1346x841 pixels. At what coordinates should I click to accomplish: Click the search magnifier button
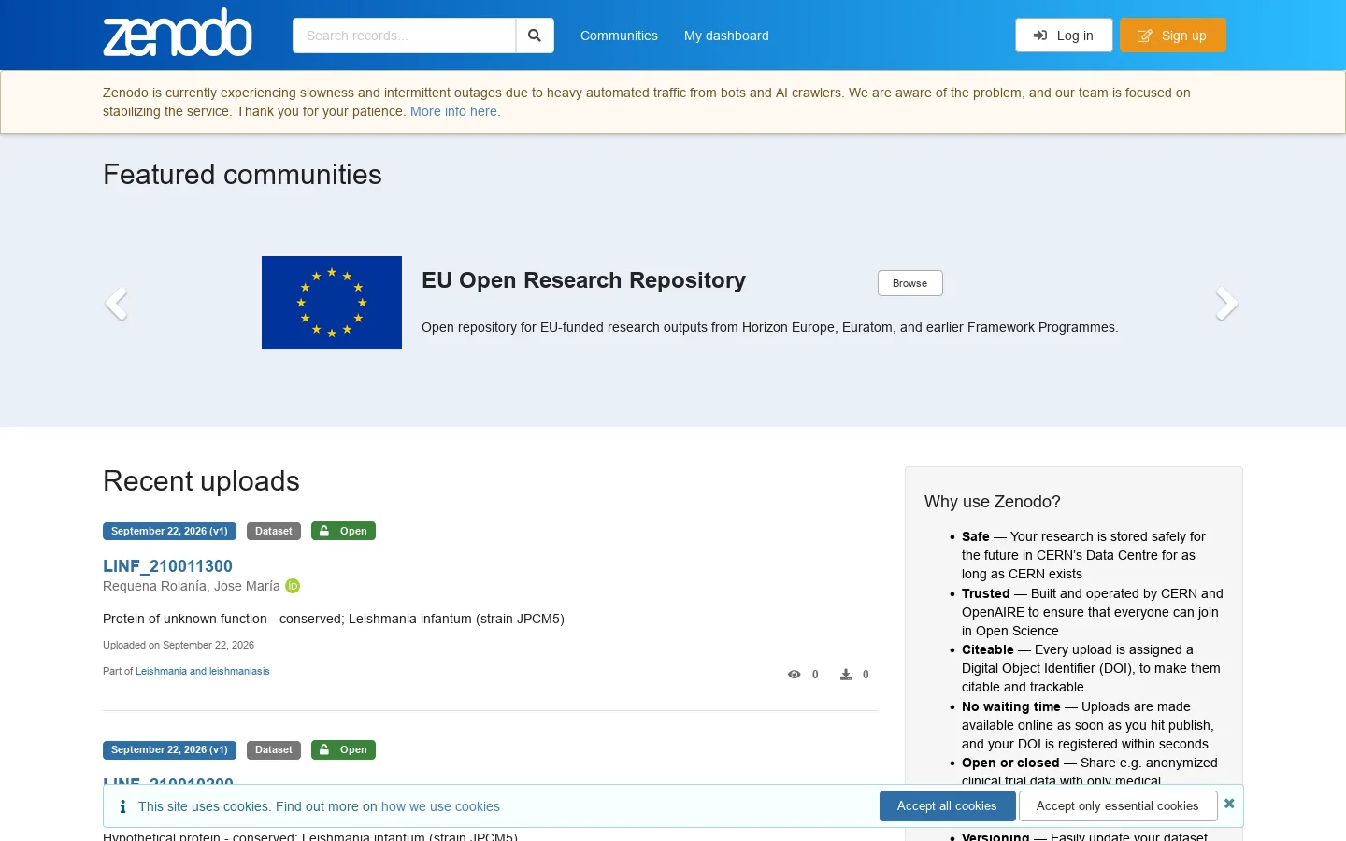535,36
